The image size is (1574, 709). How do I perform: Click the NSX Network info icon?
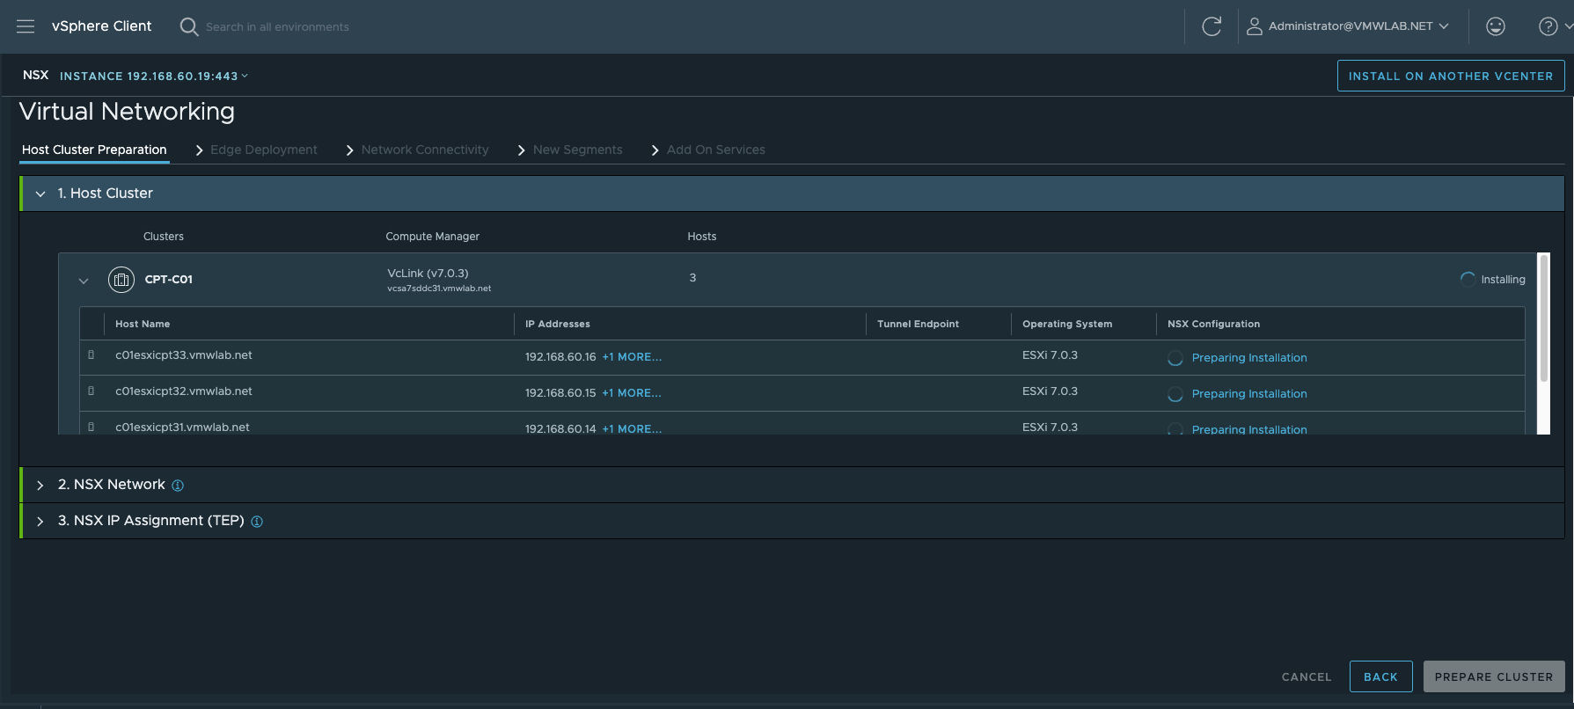click(x=178, y=486)
